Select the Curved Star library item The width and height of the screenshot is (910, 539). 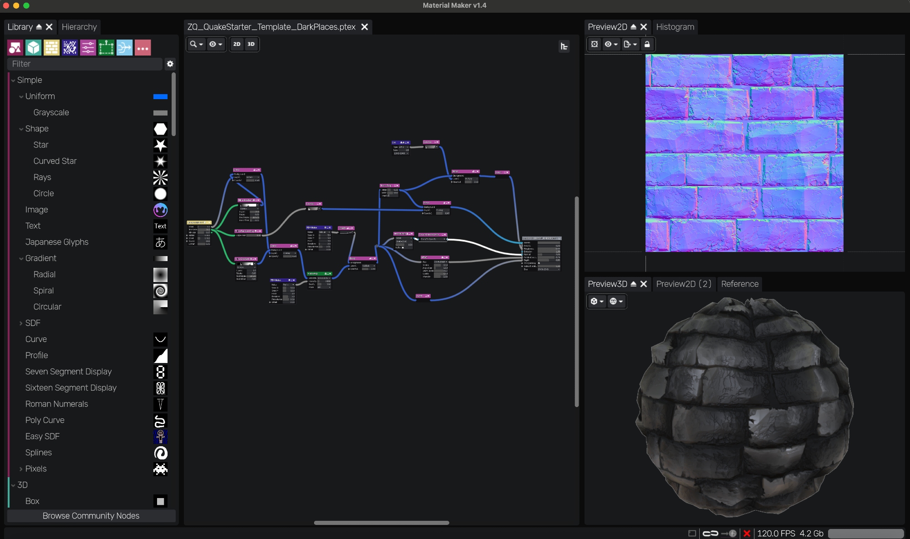point(55,161)
